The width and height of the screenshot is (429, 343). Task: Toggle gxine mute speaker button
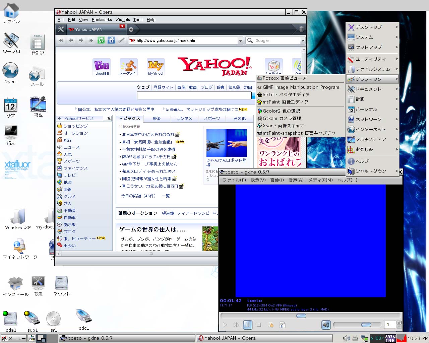pyautogui.click(x=326, y=325)
